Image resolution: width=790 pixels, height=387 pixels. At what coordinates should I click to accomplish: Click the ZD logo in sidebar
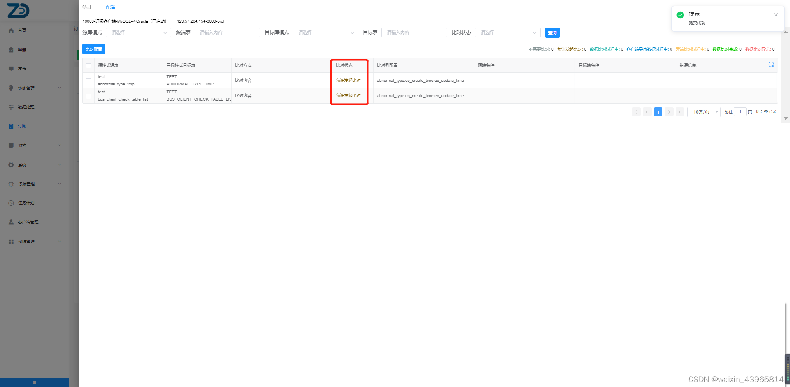(x=18, y=10)
